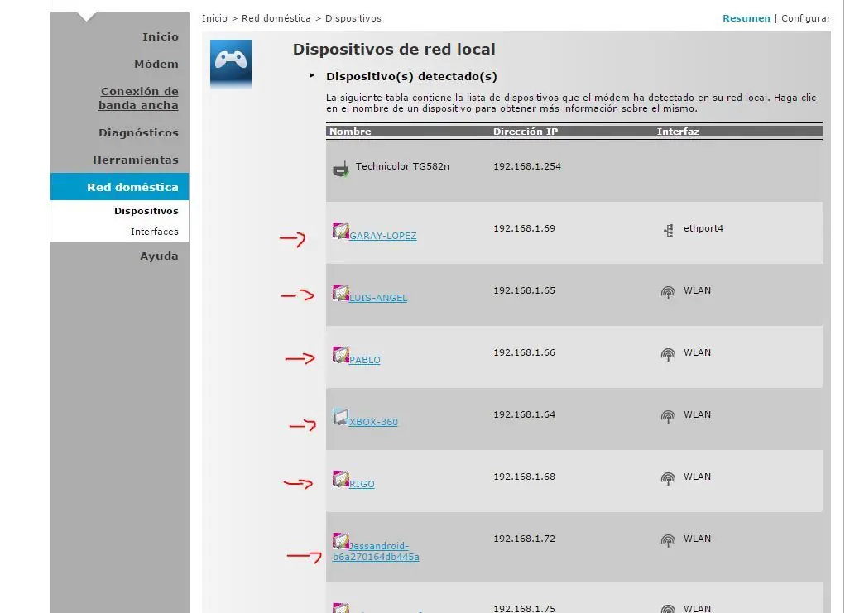Screen dimensions: 845x613
Task: Open the Ayuda sidebar menu
Action: pyautogui.click(x=159, y=256)
